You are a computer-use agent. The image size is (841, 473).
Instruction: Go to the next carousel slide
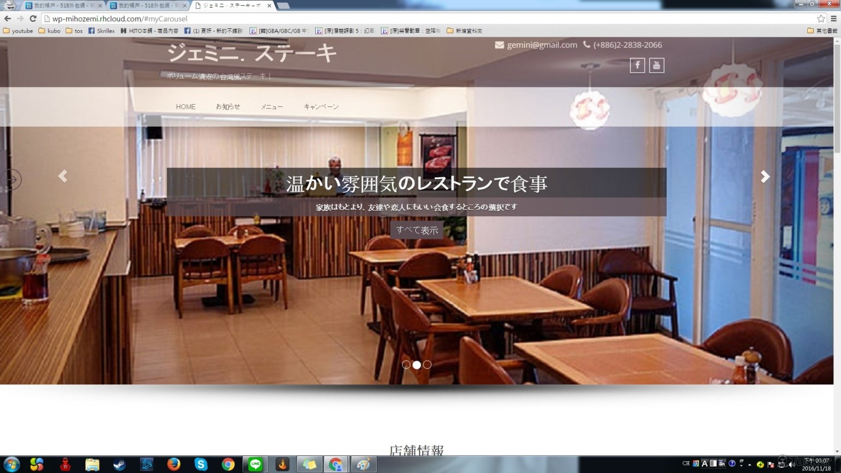click(765, 177)
